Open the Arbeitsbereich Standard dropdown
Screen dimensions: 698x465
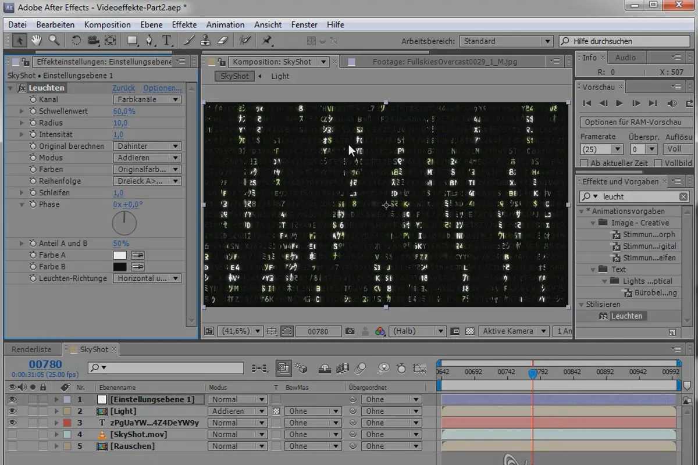click(x=505, y=41)
